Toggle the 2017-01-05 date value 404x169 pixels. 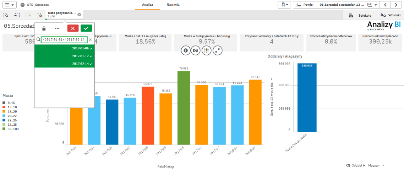pos(64,48)
